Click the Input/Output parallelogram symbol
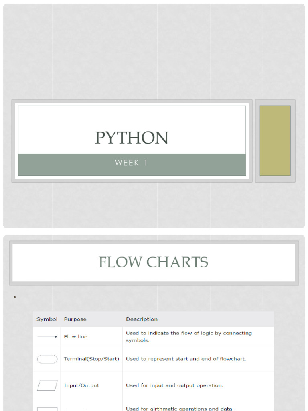 click(x=47, y=385)
